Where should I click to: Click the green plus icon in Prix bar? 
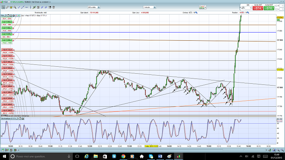pos(19,16)
